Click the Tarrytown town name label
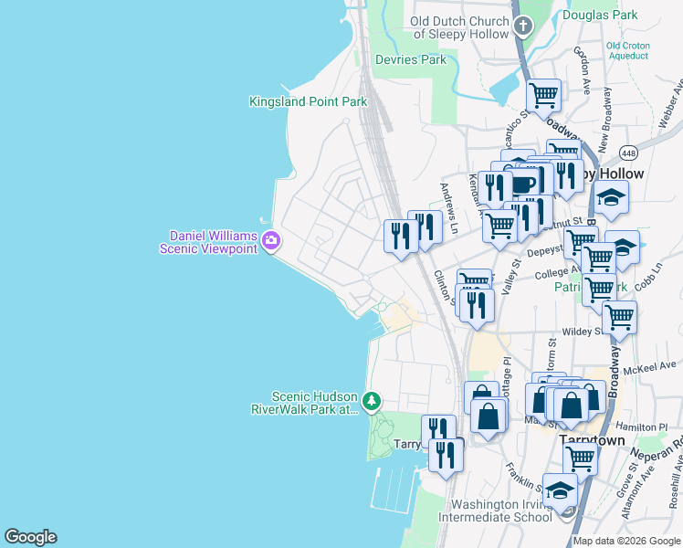This screenshot has height=548, width=683. (592, 440)
